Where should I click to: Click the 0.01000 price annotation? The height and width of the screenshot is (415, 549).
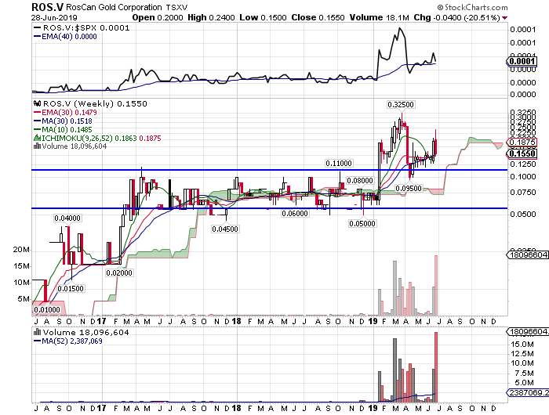click(47, 310)
